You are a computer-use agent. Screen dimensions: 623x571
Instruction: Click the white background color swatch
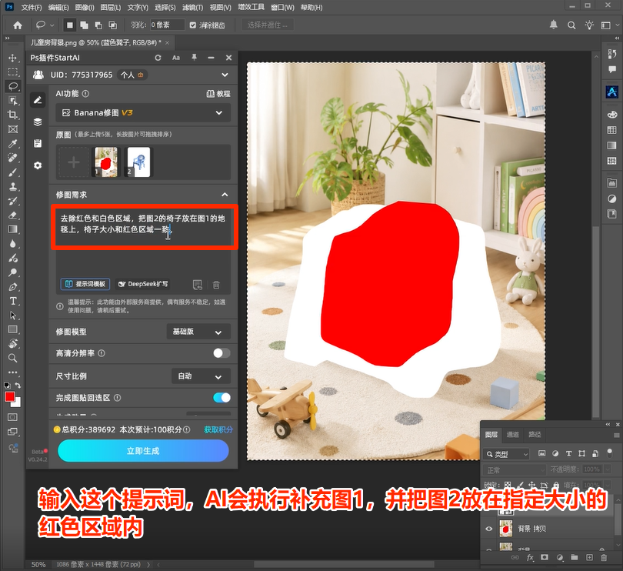point(18,403)
